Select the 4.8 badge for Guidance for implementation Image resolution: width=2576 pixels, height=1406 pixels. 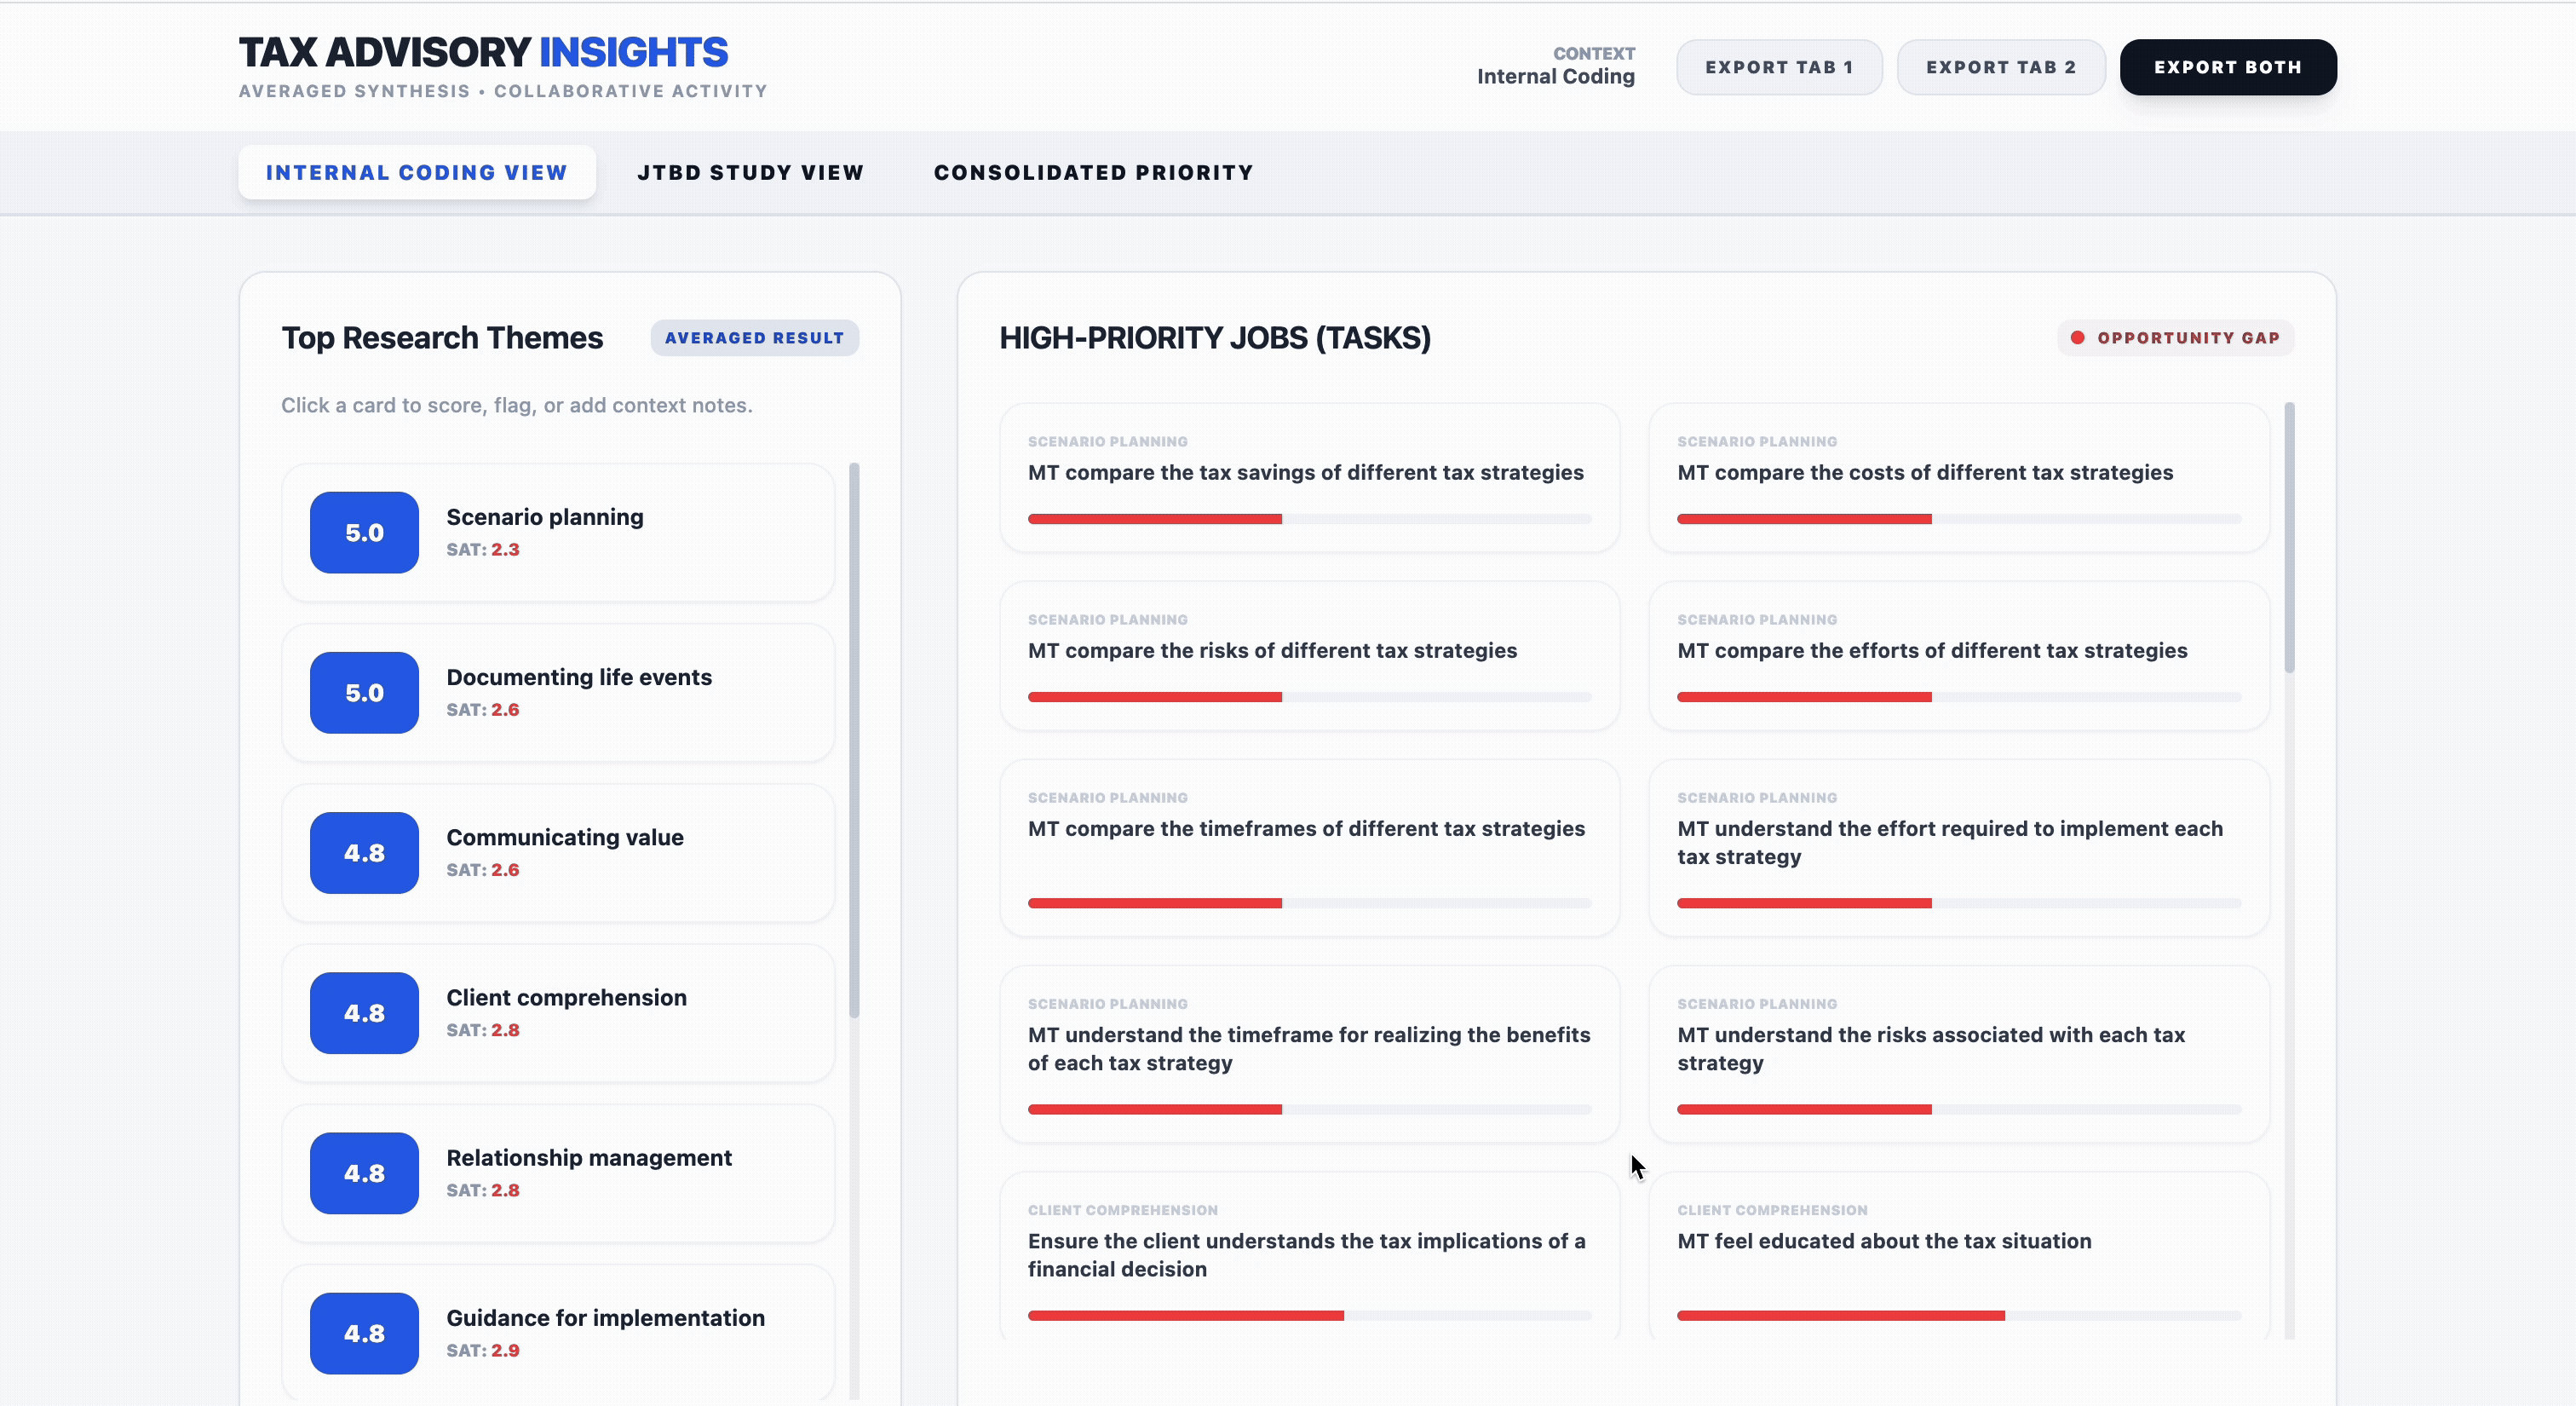point(363,1333)
